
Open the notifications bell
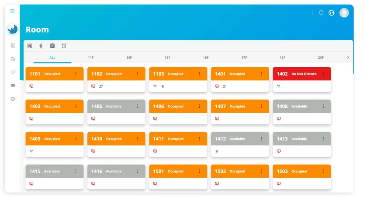coord(321,13)
